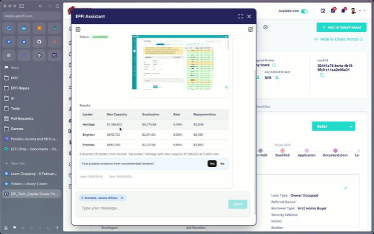The image size is (374, 234).
Task: Click the flag icon in sidebar bottom bar
Action: (14, 227)
